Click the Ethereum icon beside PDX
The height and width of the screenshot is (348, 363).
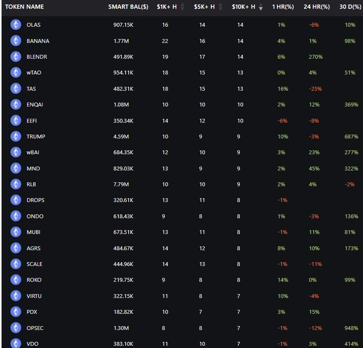pos(16,312)
